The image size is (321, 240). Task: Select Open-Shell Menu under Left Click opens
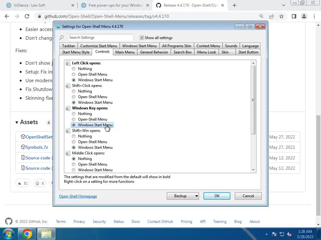click(74, 74)
